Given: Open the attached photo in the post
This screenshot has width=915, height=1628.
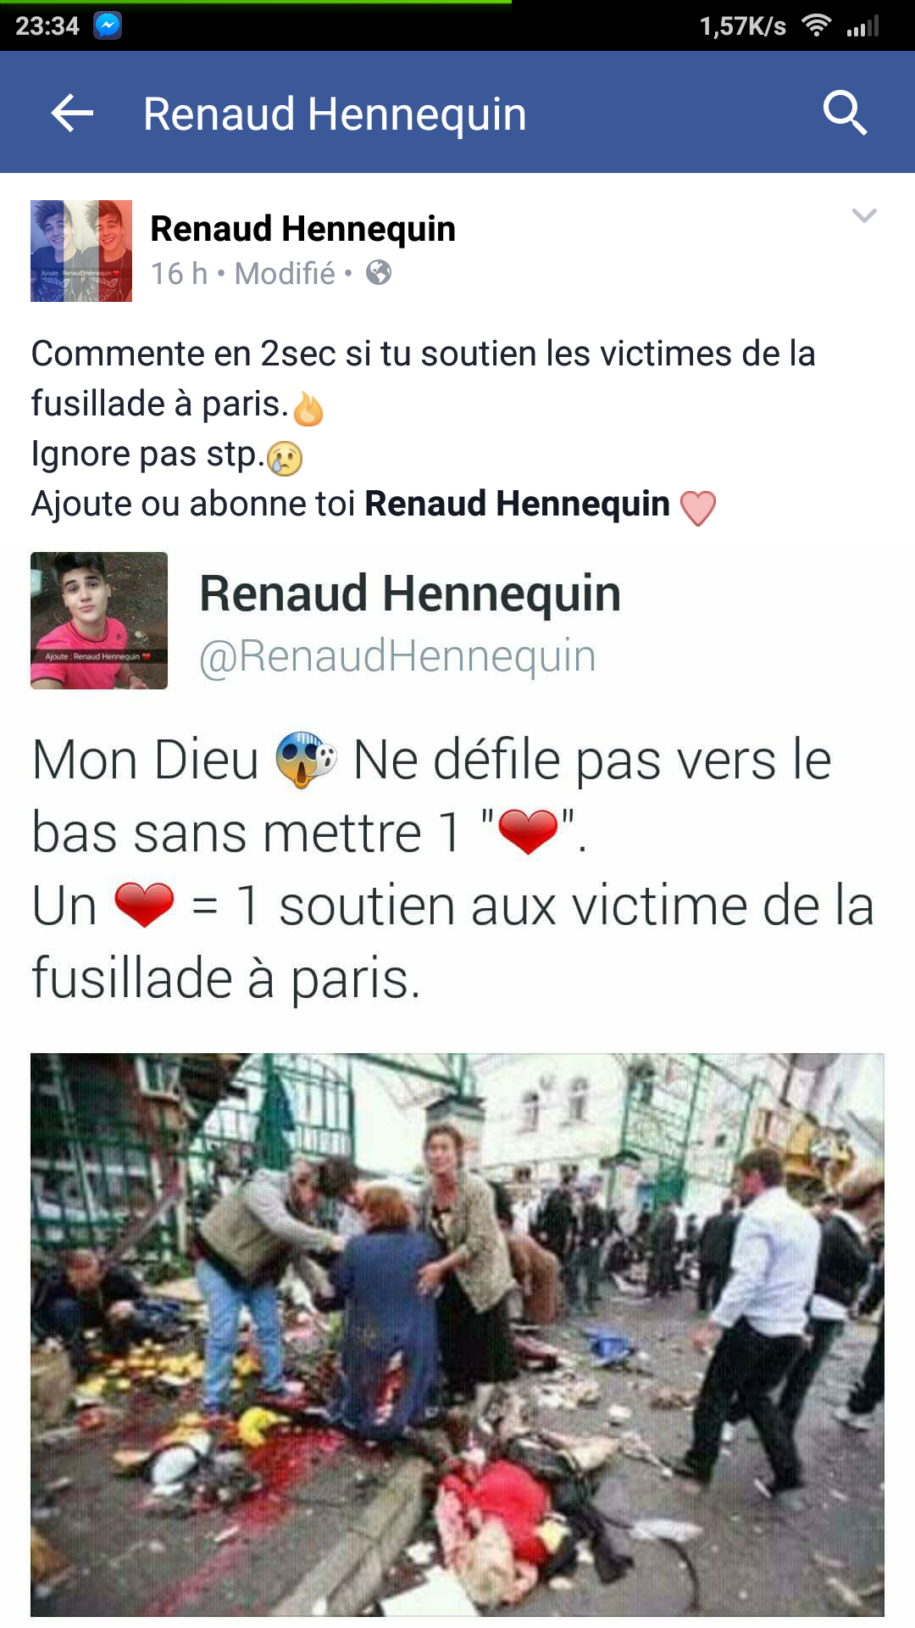Looking at the screenshot, I should tap(457, 1335).
